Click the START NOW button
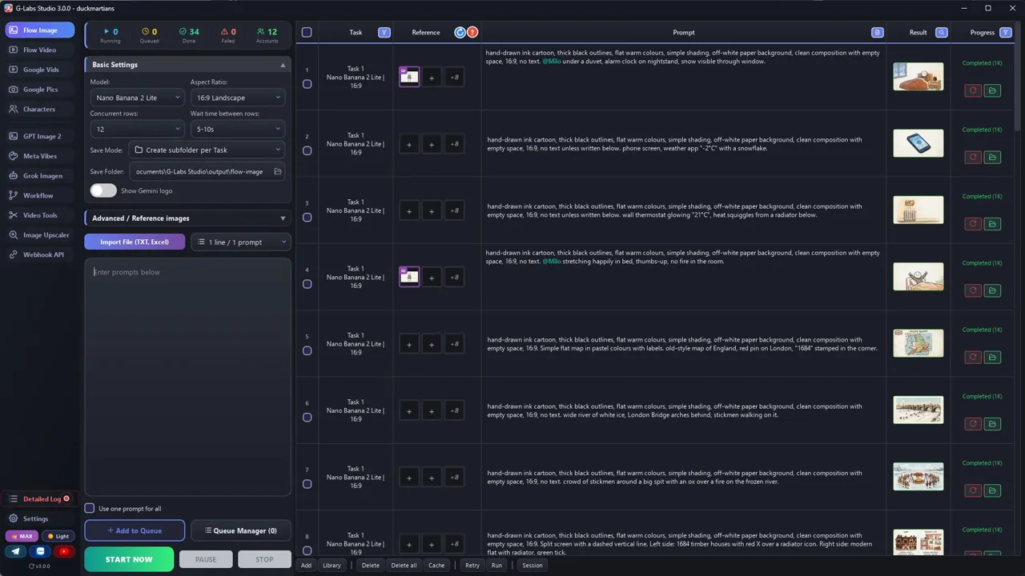This screenshot has width=1025, height=576. (129, 559)
